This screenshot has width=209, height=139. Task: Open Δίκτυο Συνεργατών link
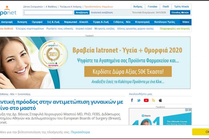[x=33, y=7]
